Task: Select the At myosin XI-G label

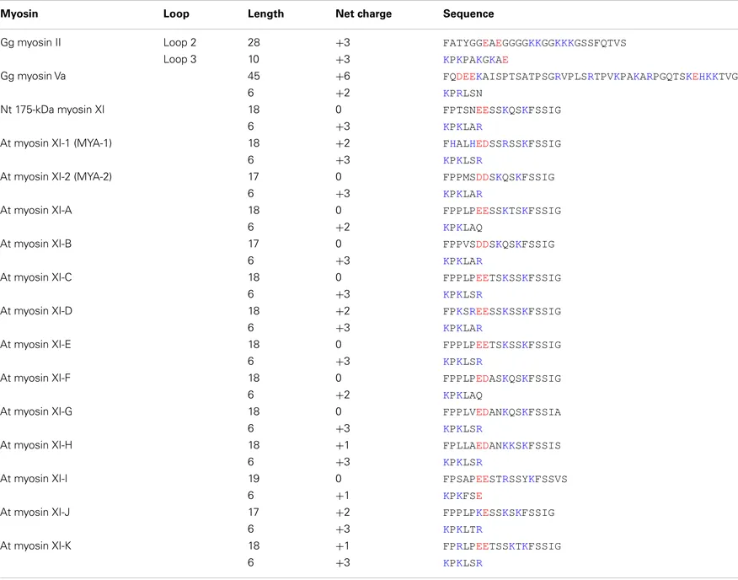Action: 36,411
